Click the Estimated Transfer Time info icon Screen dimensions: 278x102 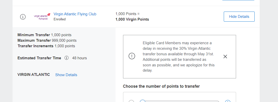tap(67, 58)
